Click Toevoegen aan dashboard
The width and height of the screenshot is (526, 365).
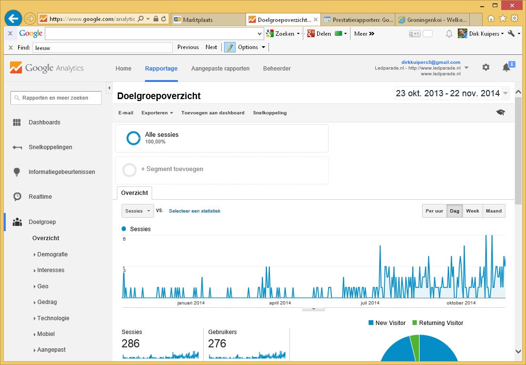tap(213, 112)
